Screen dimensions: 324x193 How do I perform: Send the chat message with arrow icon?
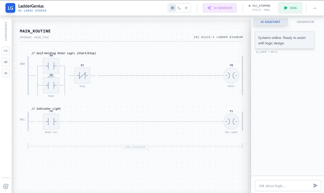pos(315,185)
